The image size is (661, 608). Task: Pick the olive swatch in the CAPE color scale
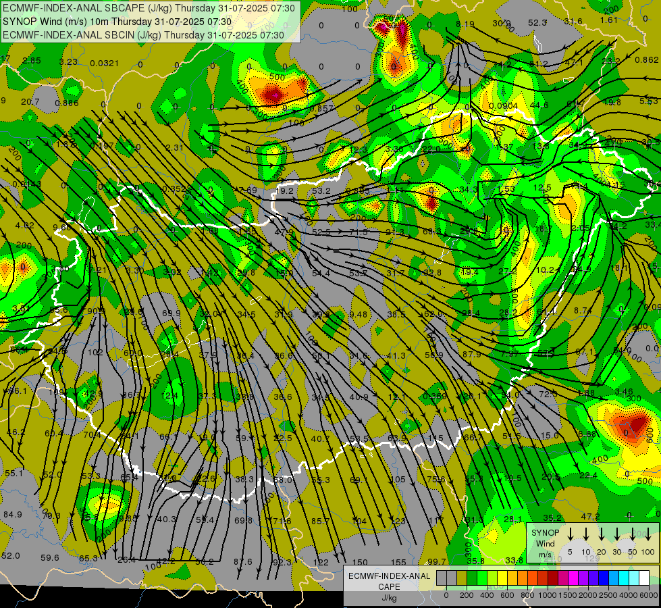pyautogui.click(x=462, y=578)
